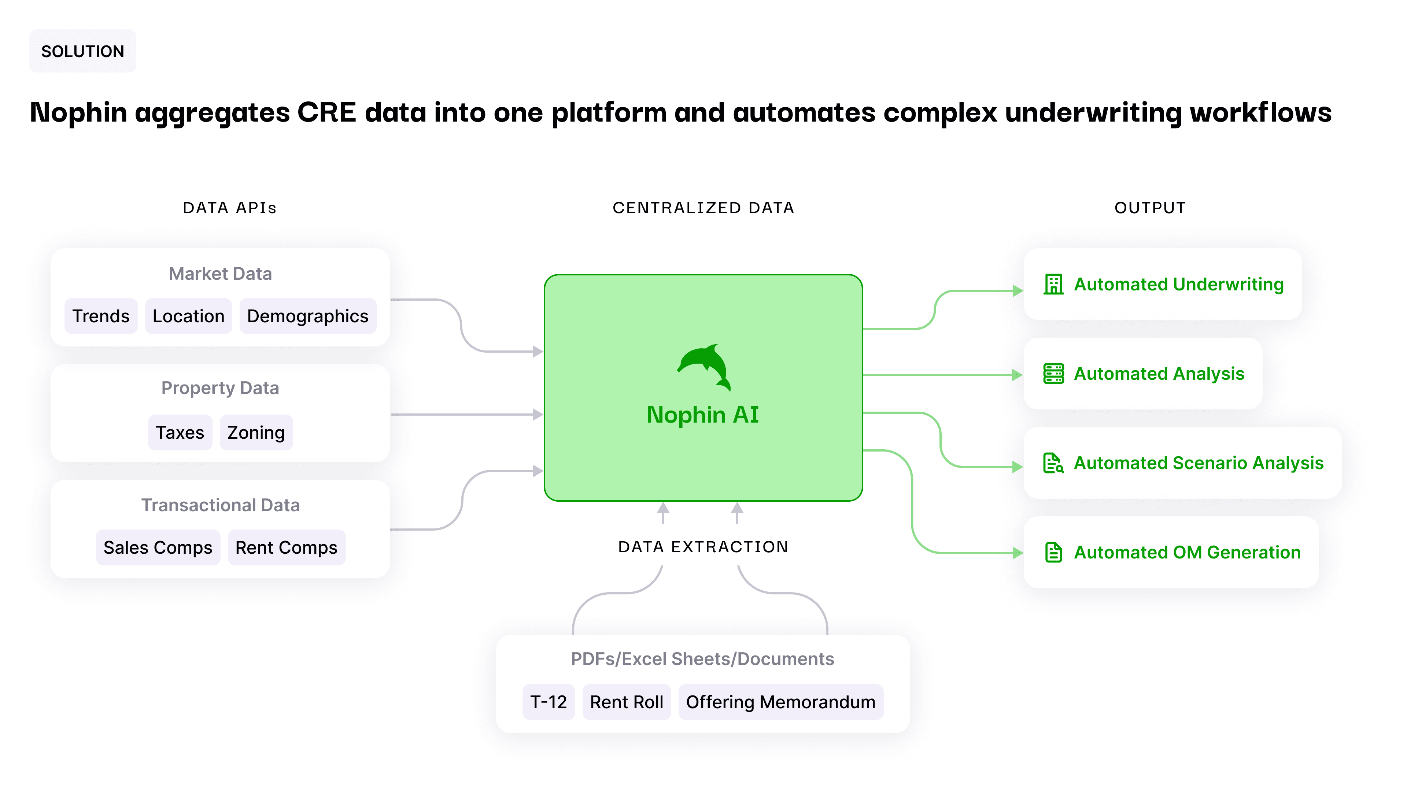Click the Nophin AI dolphin logo
The image size is (1407, 791).
coord(704,367)
